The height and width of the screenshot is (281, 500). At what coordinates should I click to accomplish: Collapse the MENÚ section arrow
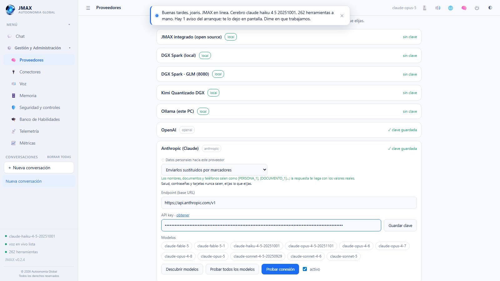(x=69, y=25)
